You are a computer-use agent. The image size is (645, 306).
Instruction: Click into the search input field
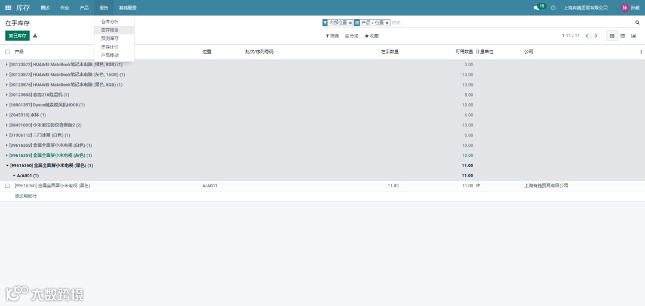click(x=512, y=23)
